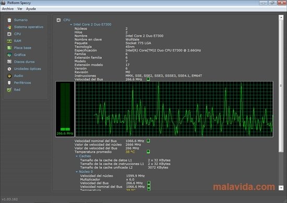Click the Valor de velocidad del núcleo 2666 MHz
287x203 pixels.
[133, 145]
